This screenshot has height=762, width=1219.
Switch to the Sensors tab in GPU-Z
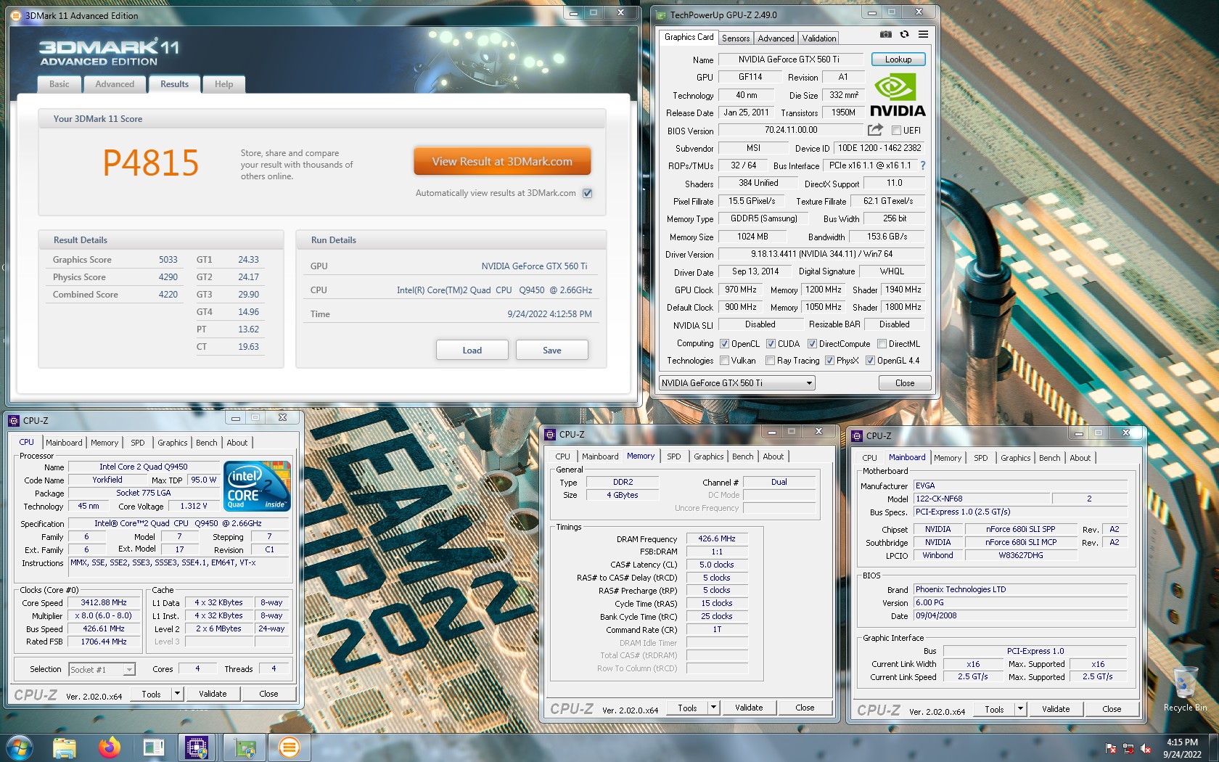[x=736, y=38]
